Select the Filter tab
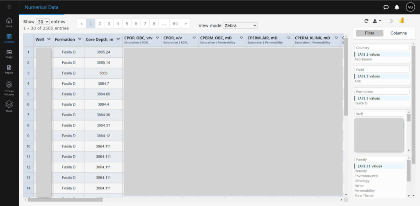This screenshot has height=206, width=420. pos(370,33)
